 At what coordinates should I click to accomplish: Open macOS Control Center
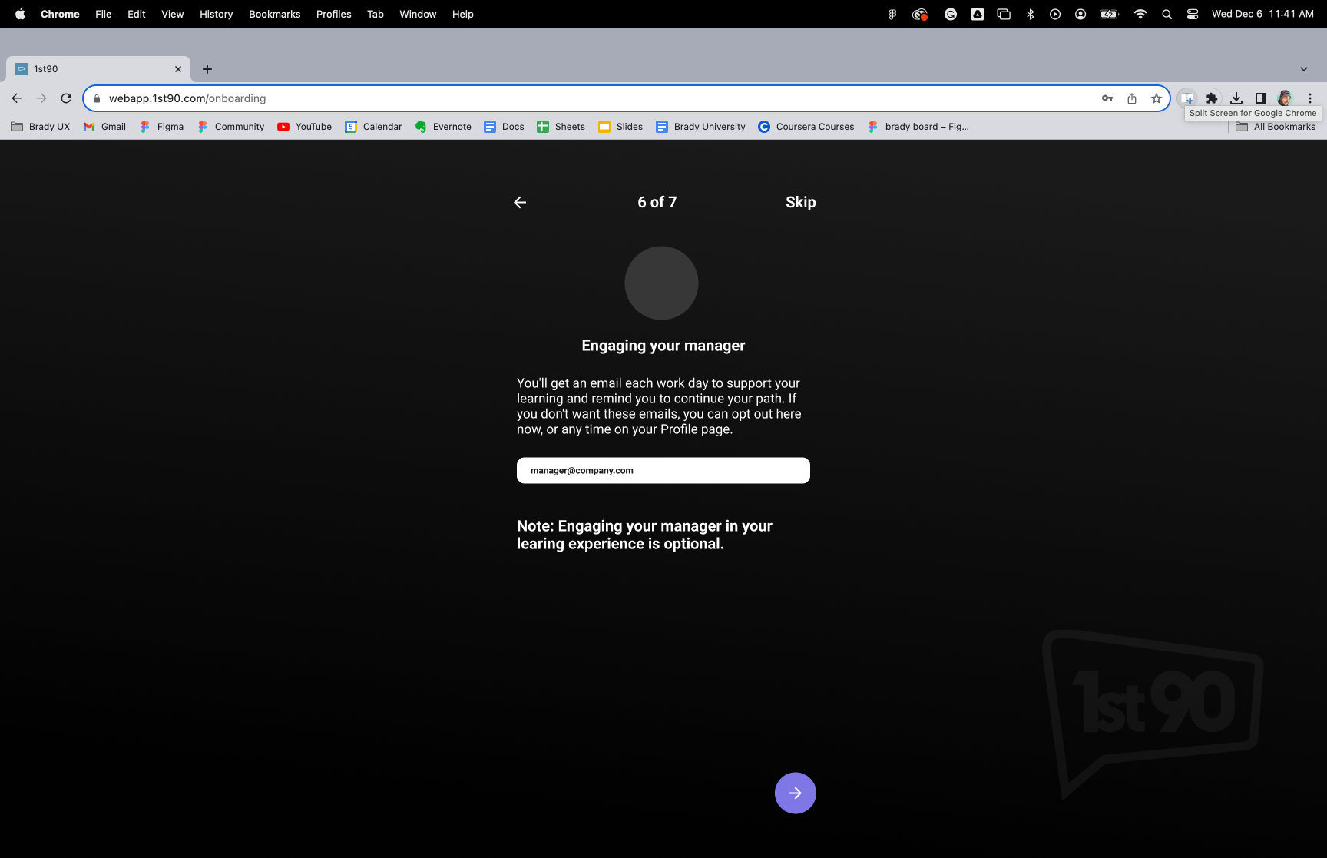[x=1192, y=14]
